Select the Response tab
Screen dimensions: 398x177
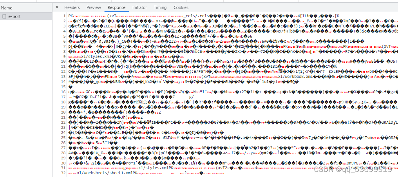[x=116, y=7]
